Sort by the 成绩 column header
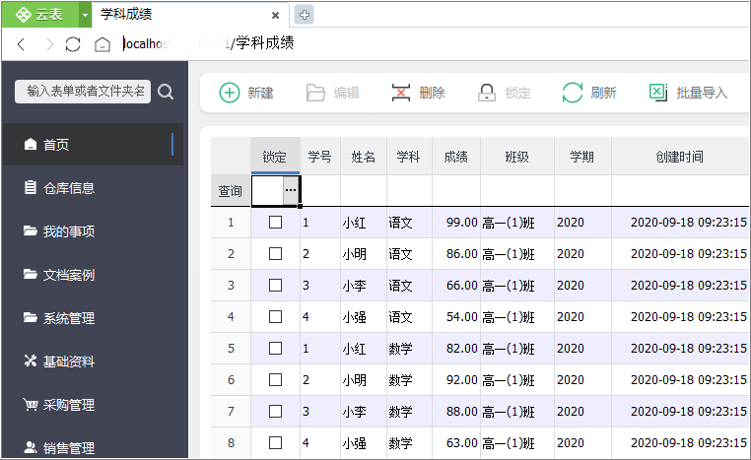This screenshot has width=751, height=460. pyautogui.click(x=456, y=157)
